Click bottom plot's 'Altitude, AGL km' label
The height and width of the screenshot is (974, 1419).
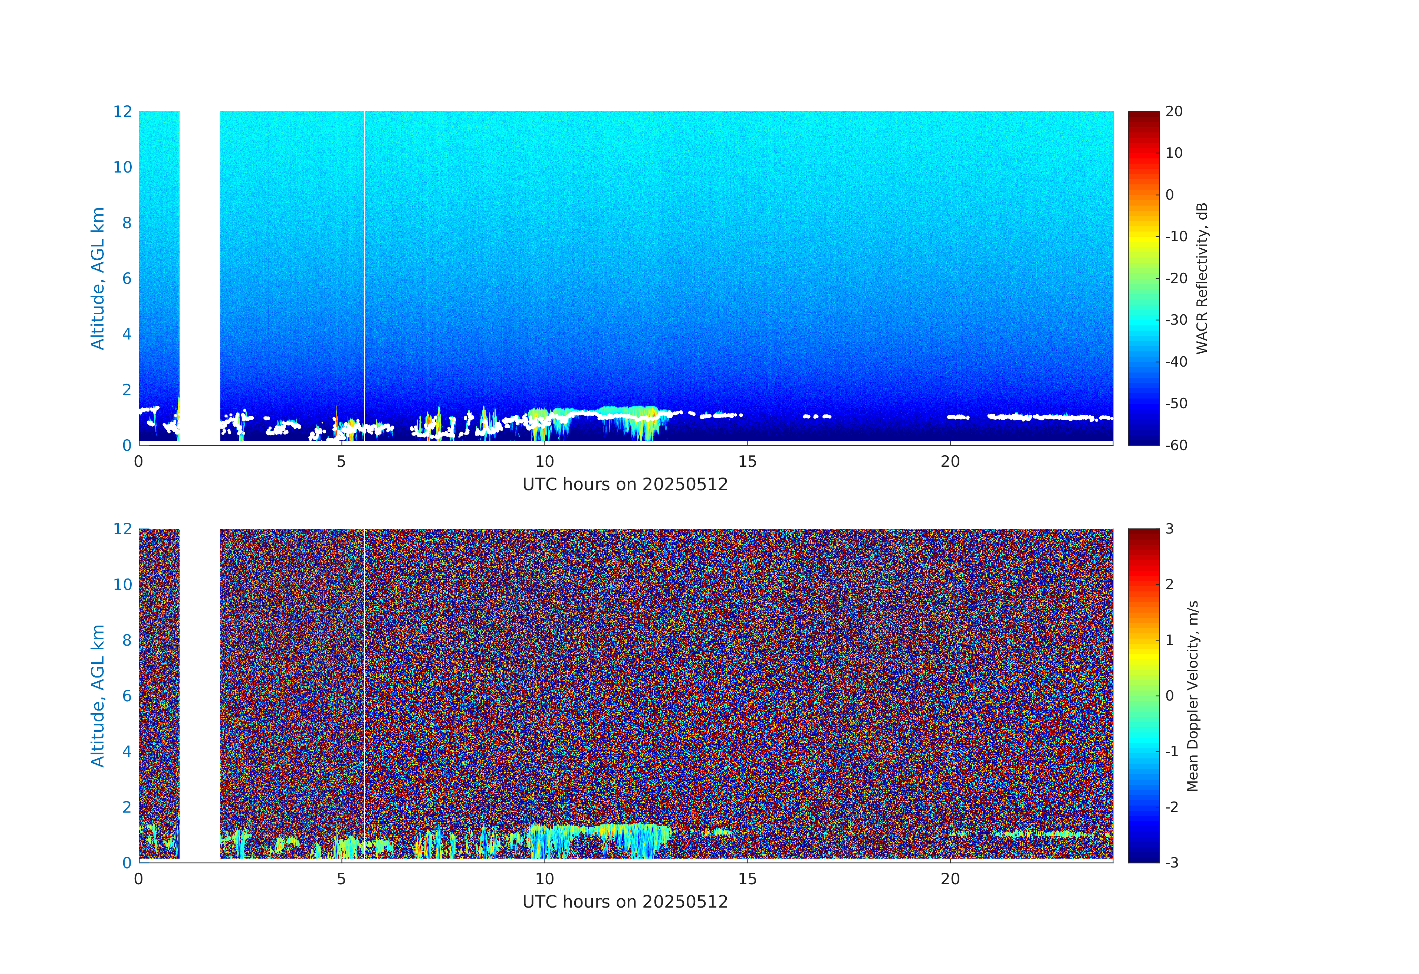pos(98,696)
